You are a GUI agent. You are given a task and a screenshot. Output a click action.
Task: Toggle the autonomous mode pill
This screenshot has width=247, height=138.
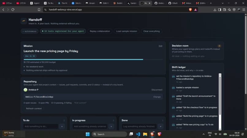click(29, 31)
